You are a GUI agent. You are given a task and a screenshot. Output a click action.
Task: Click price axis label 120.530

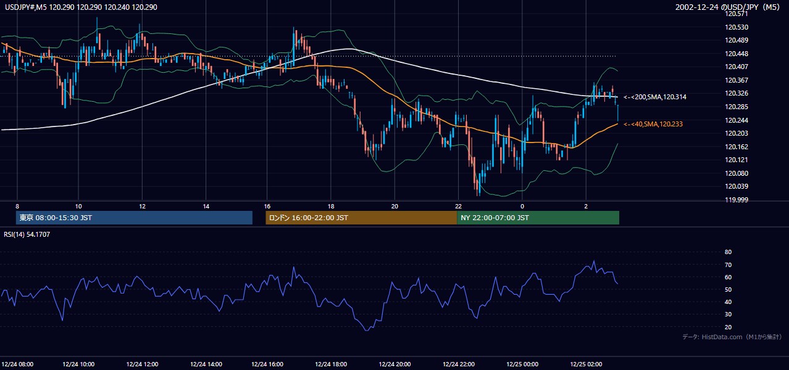[738, 27]
